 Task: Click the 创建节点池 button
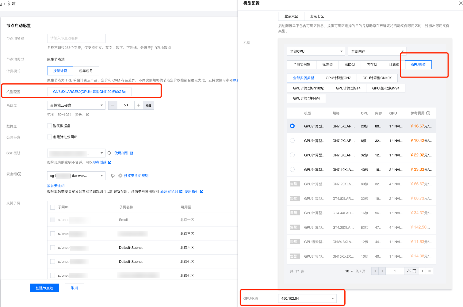pos(44,288)
